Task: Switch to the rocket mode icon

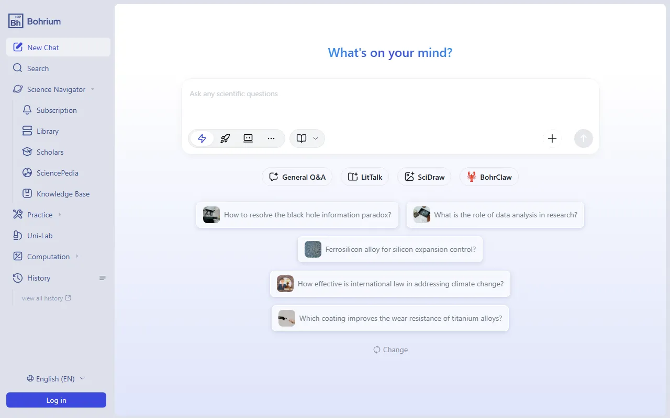Action: tap(225, 138)
